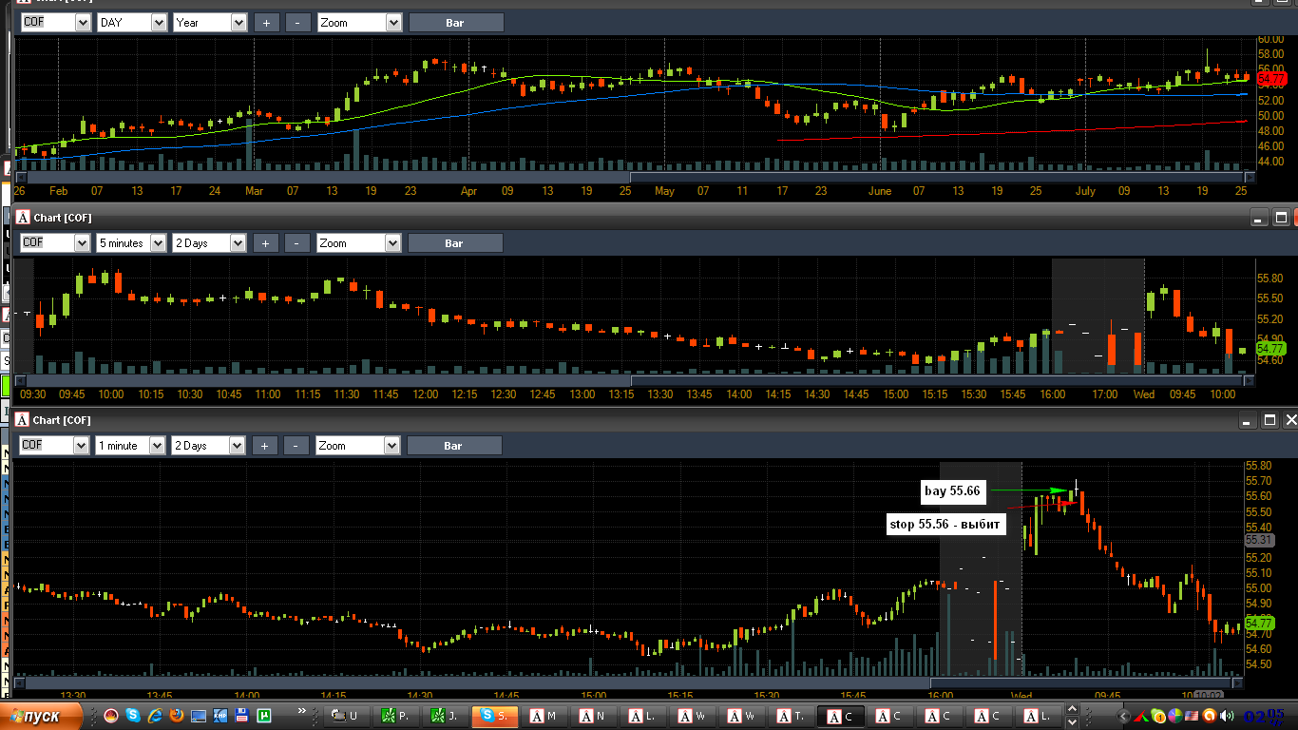
Task: Click minus button in 1 minute chart
Action: (296, 445)
